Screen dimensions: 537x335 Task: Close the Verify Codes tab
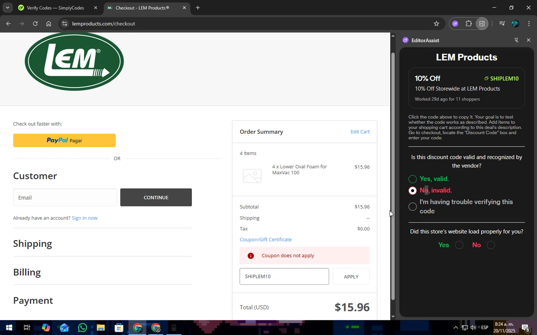point(96,7)
